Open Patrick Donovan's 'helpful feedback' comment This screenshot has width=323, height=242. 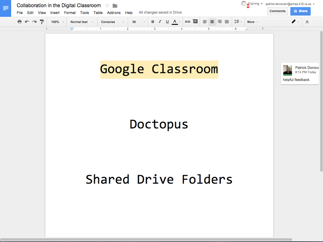pos(299,73)
